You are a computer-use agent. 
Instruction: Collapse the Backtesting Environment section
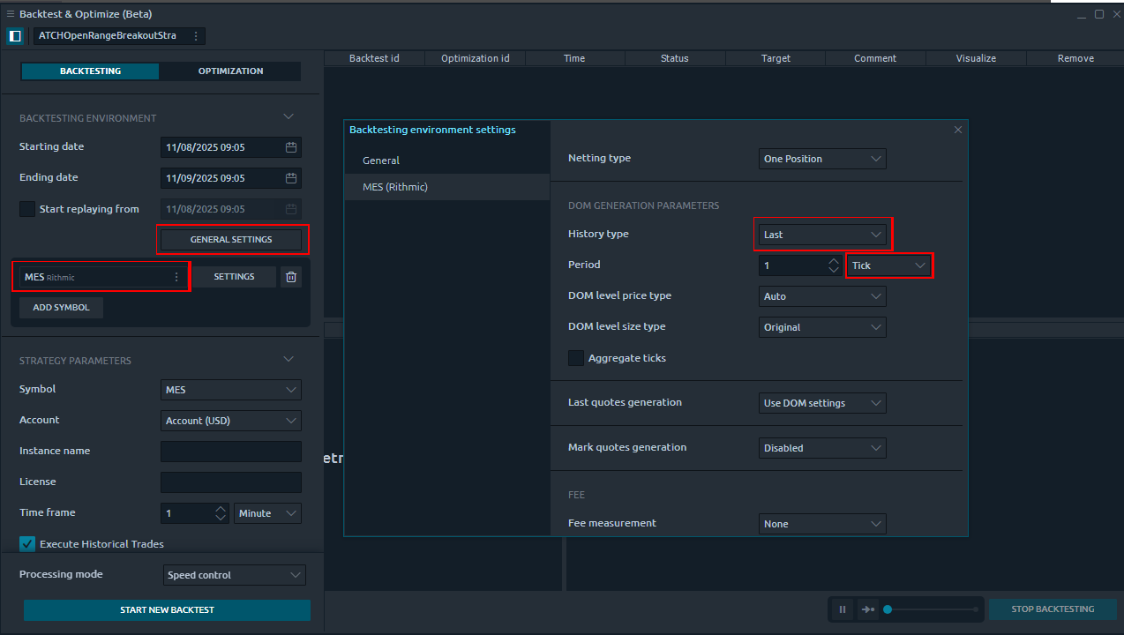(288, 116)
